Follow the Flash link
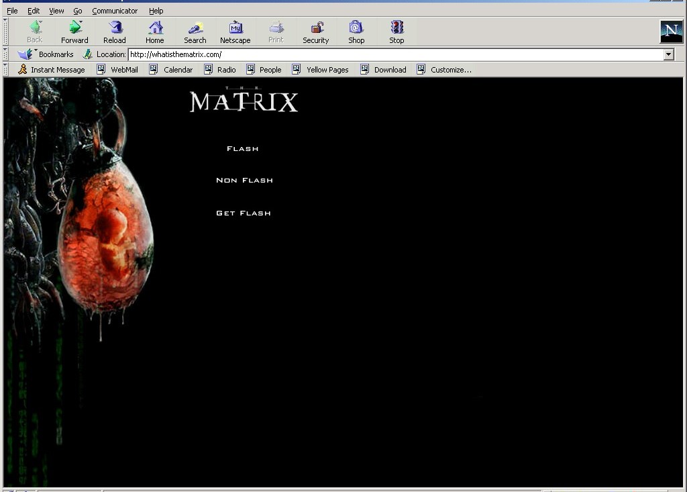 pos(243,148)
